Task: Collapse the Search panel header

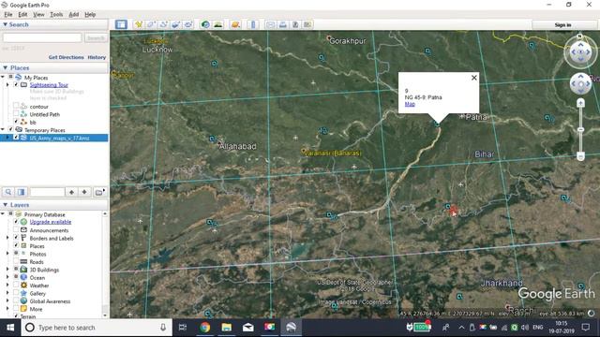Action: coord(6,24)
